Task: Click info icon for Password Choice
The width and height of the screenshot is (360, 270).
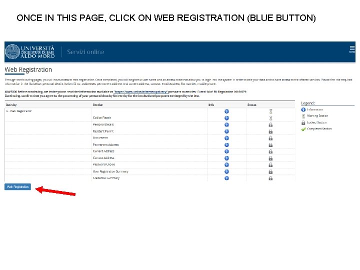Action: (x=226, y=165)
